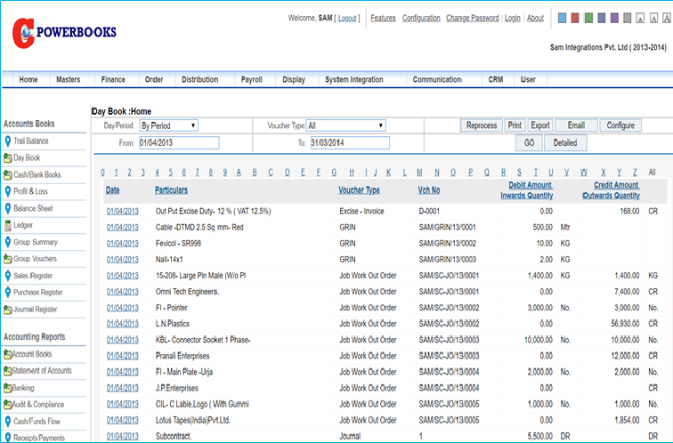Click the Powerbooks logo
The image size is (673, 443).
click(x=62, y=33)
